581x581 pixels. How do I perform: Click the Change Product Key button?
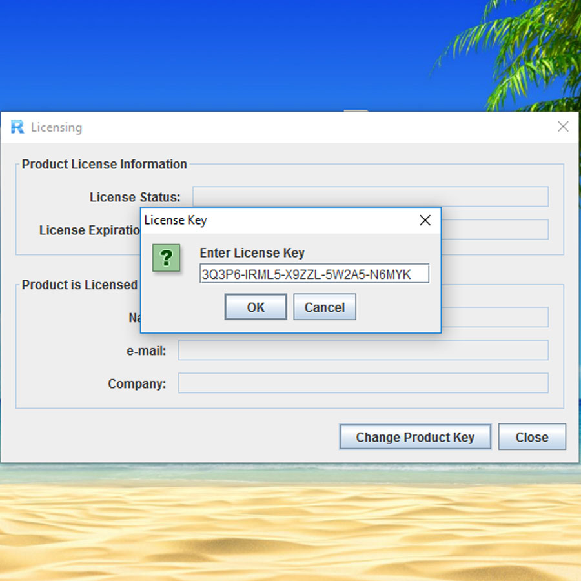(415, 437)
